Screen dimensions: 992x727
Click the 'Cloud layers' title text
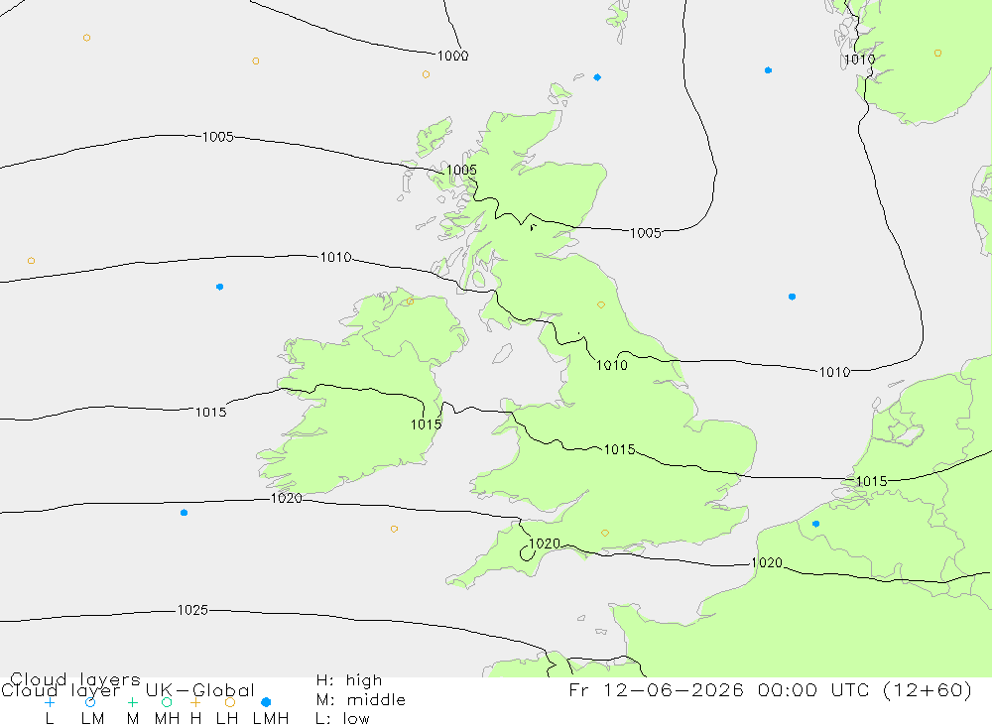point(75,679)
